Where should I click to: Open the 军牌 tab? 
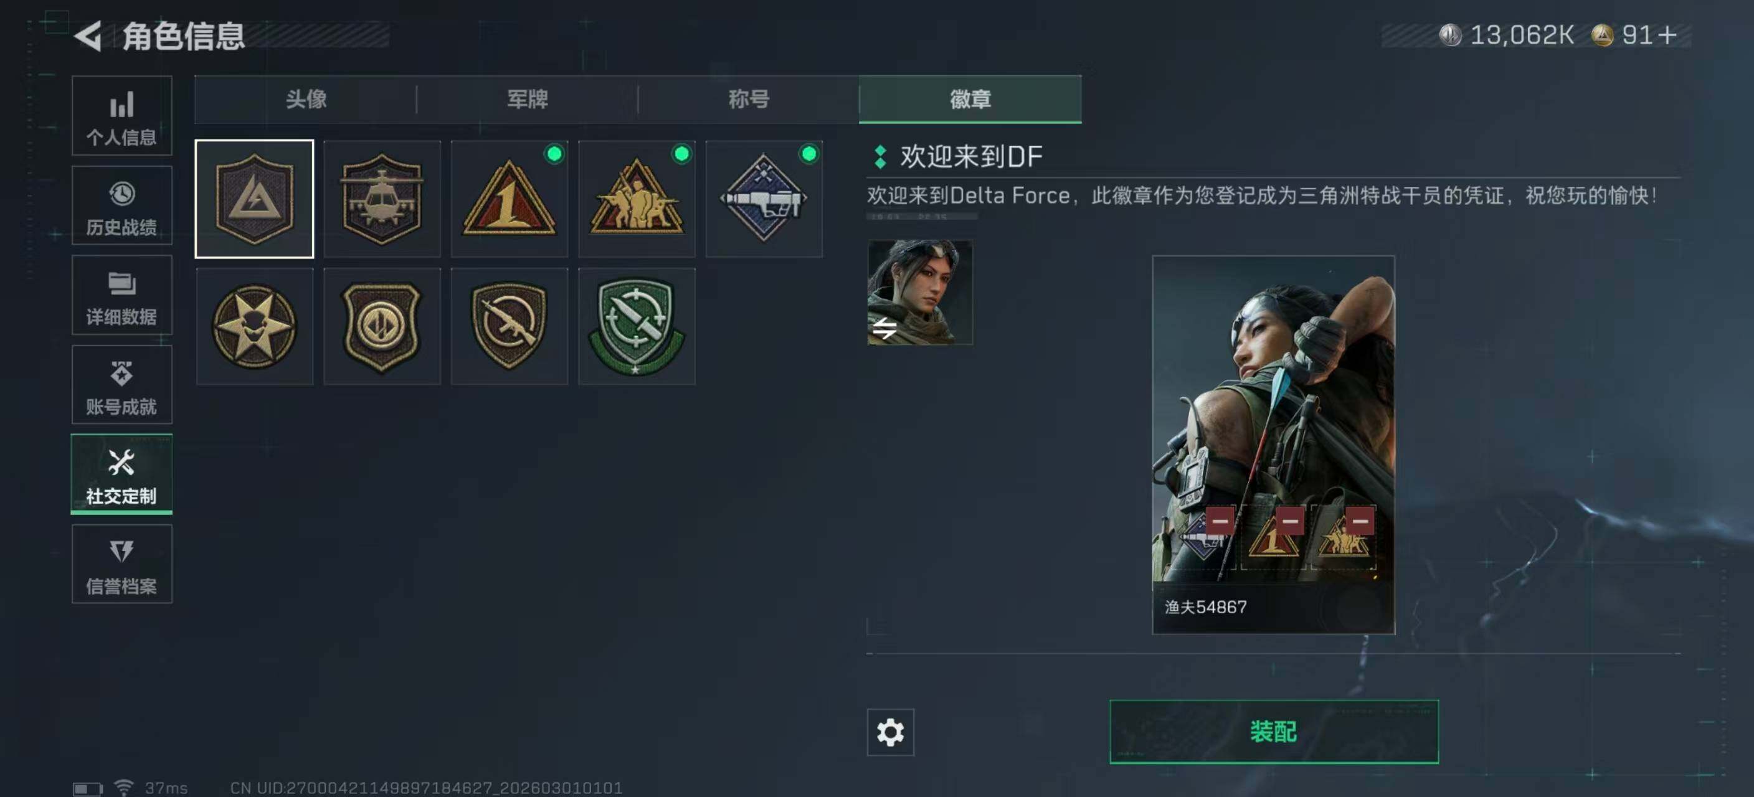point(527,100)
